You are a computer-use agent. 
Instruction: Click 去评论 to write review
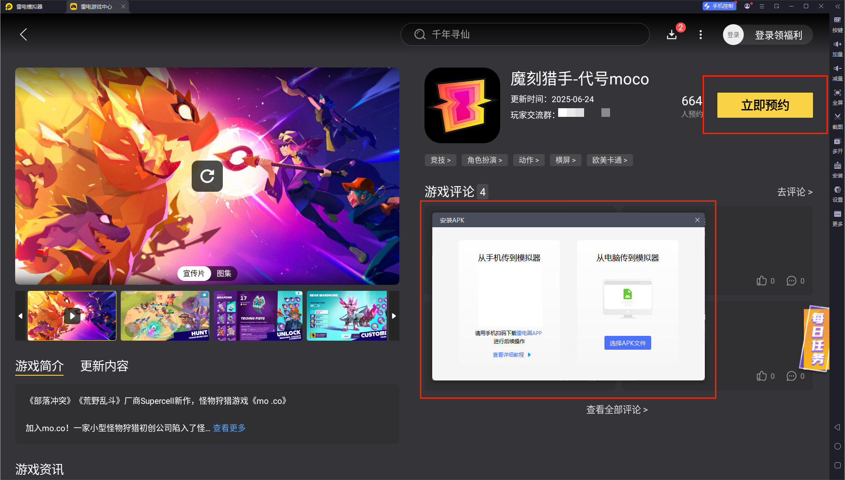pyautogui.click(x=795, y=192)
